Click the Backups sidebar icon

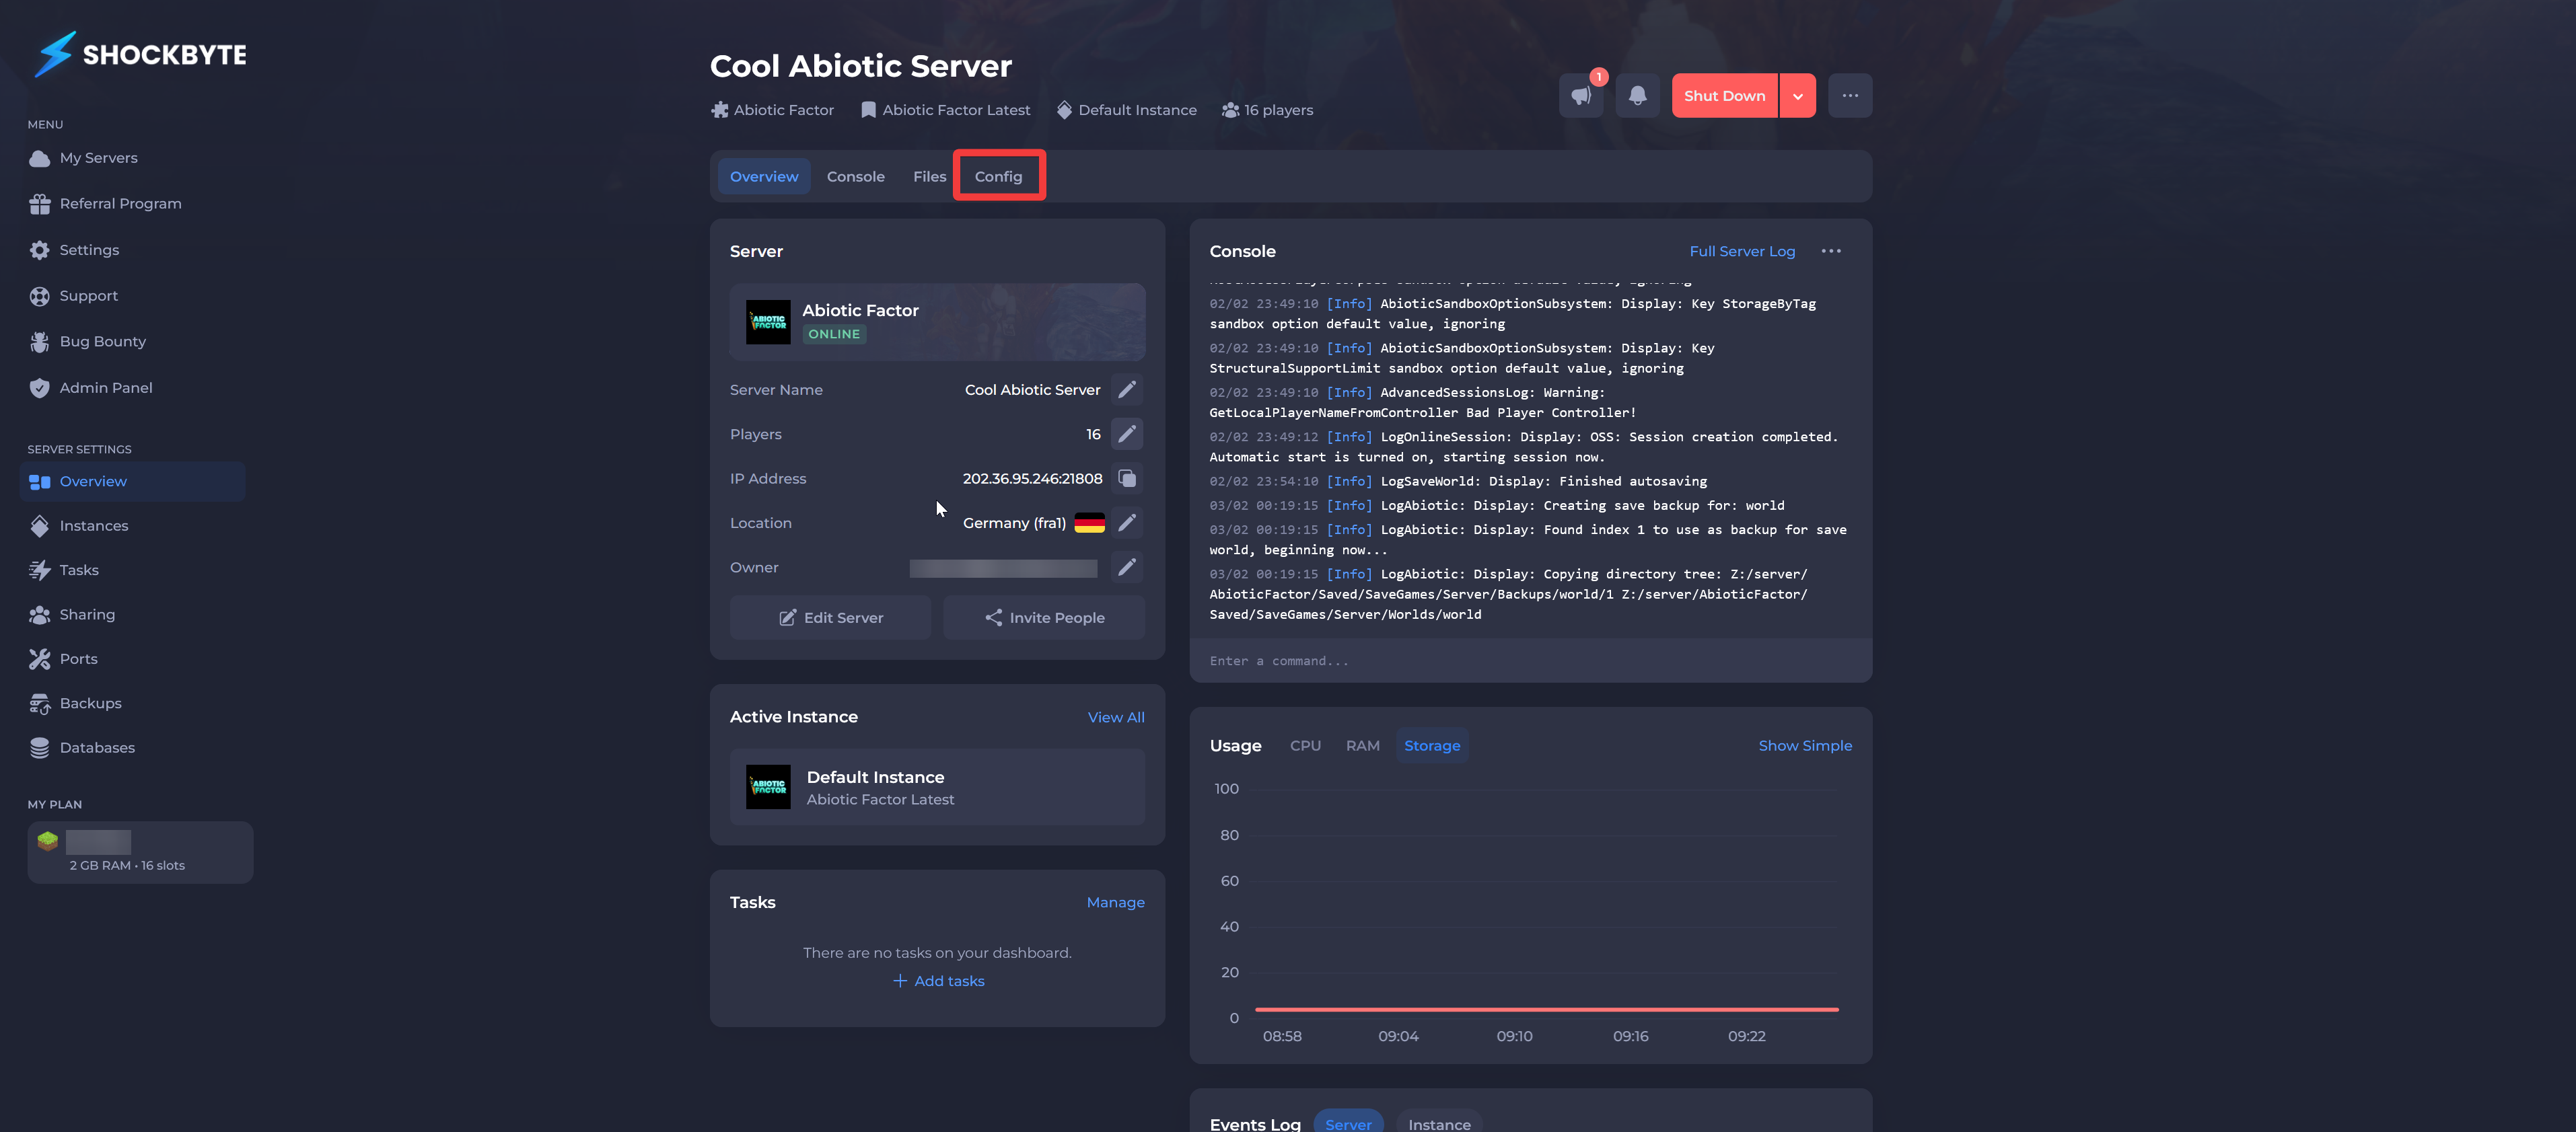coord(39,704)
